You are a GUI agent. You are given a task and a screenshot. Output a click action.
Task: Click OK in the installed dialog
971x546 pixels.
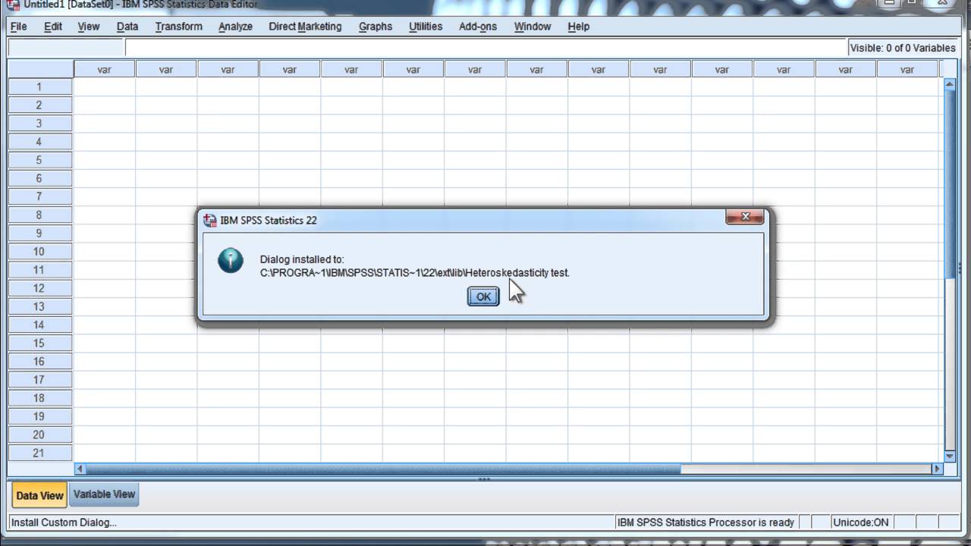point(483,297)
